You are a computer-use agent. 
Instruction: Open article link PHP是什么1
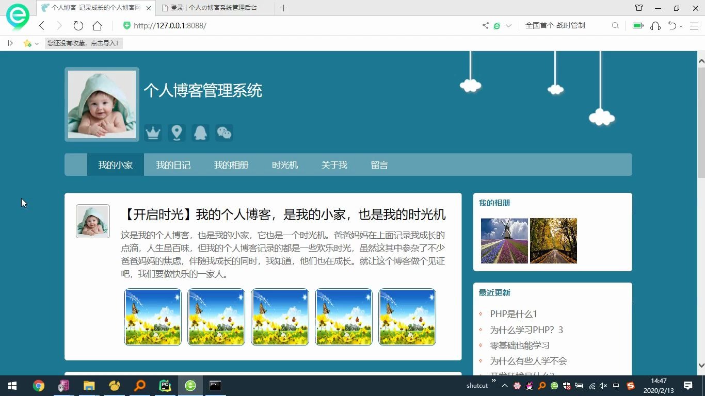point(514,314)
